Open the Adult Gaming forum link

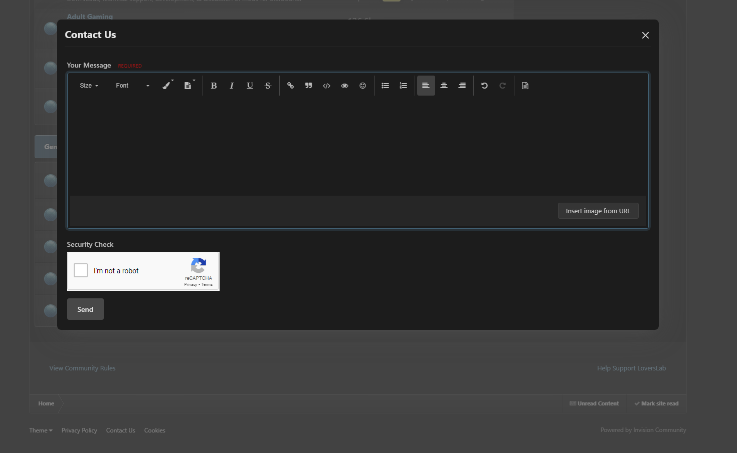[90, 17]
